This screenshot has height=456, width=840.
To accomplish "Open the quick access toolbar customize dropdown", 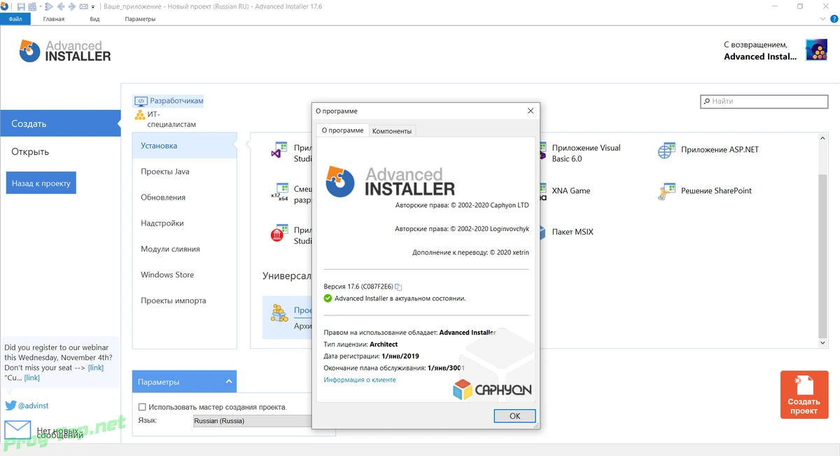I will coord(93,7).
